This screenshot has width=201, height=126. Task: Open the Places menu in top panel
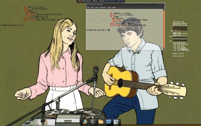click(95, 1)
